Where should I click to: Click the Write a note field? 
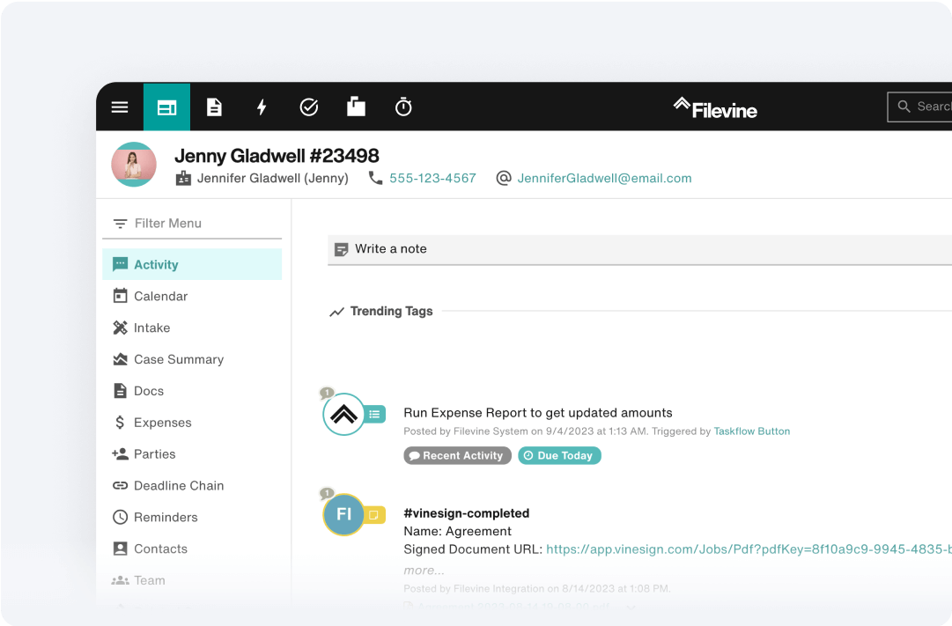[x=616, y=249]
